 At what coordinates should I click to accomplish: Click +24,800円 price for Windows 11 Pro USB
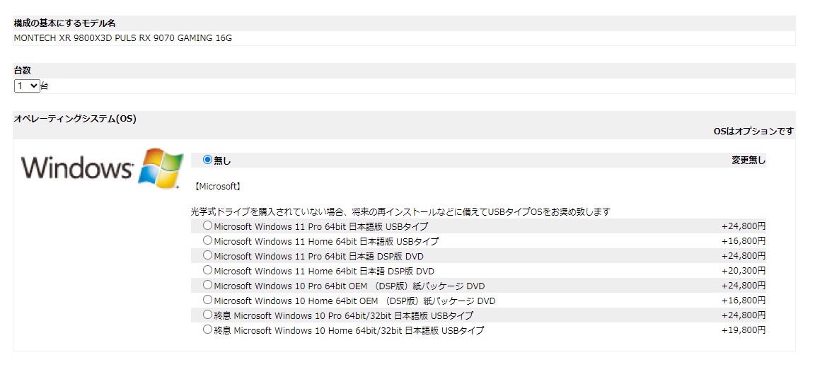744,226
